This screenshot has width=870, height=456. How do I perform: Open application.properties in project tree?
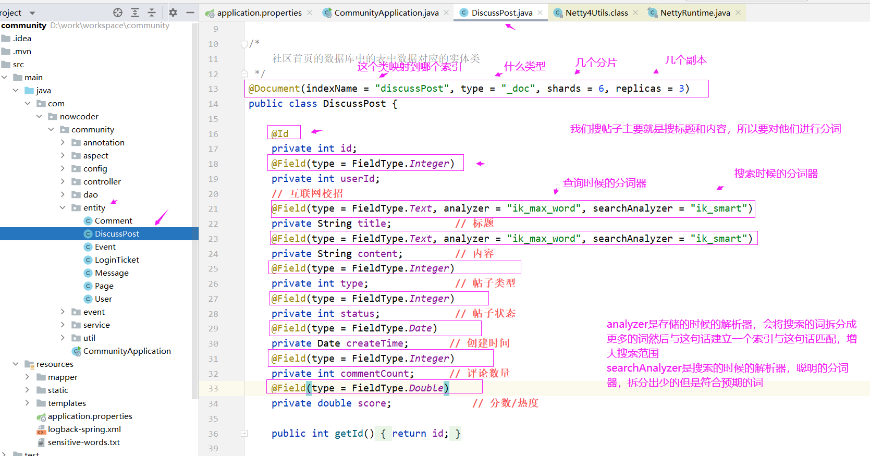(x=84, y=416)
